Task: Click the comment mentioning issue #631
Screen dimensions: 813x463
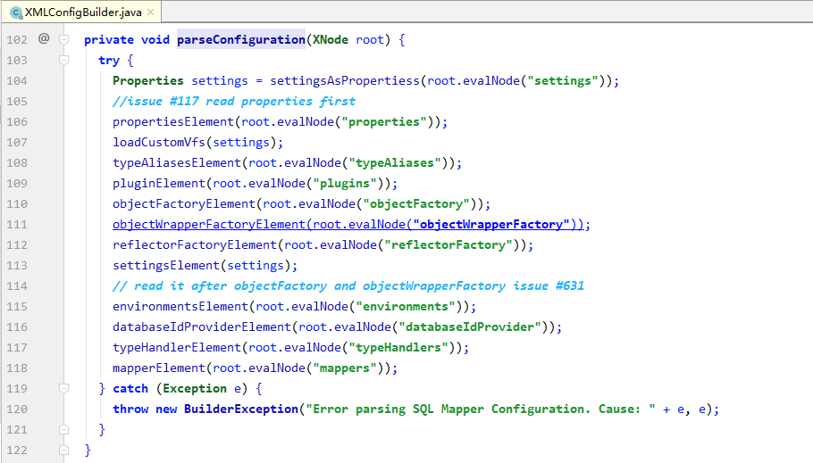Action: click(x=348, y=285)
